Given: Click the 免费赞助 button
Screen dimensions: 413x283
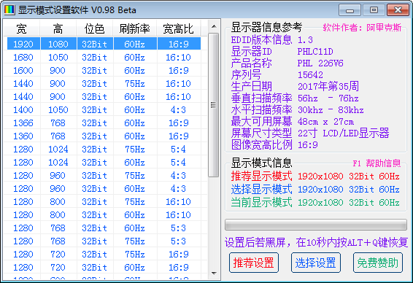Looking at the screenshot, I should pyautogui.click(x=378, y=263).
